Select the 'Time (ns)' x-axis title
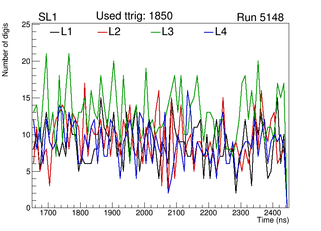Screen dimensions: 321x231 pos(273,220)
